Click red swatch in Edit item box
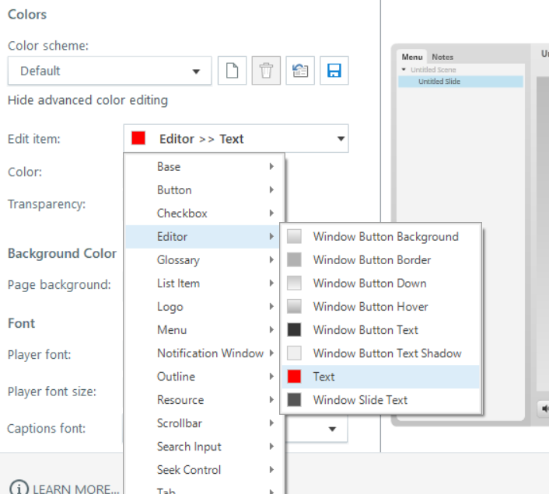549x494 pixels. tap(138, 138)
